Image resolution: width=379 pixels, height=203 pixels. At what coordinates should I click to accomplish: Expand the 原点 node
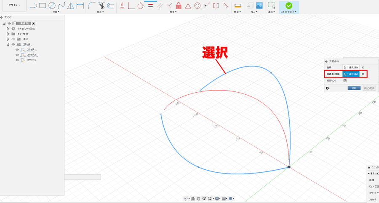click(x=8, y=39)
